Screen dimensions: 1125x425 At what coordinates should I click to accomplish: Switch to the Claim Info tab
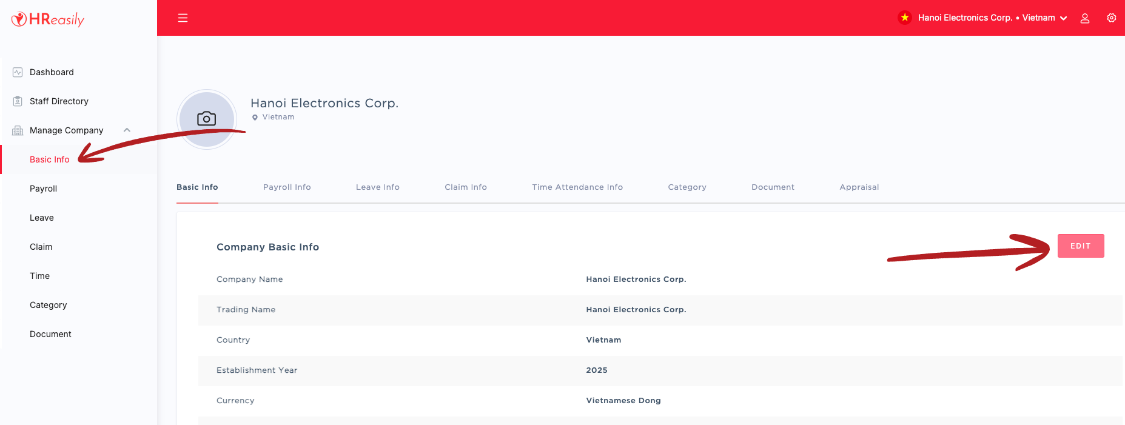coord(466,187)
